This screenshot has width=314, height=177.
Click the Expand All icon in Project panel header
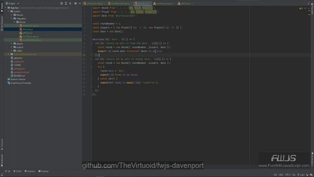pyautogui.click(x=66, y=3)
